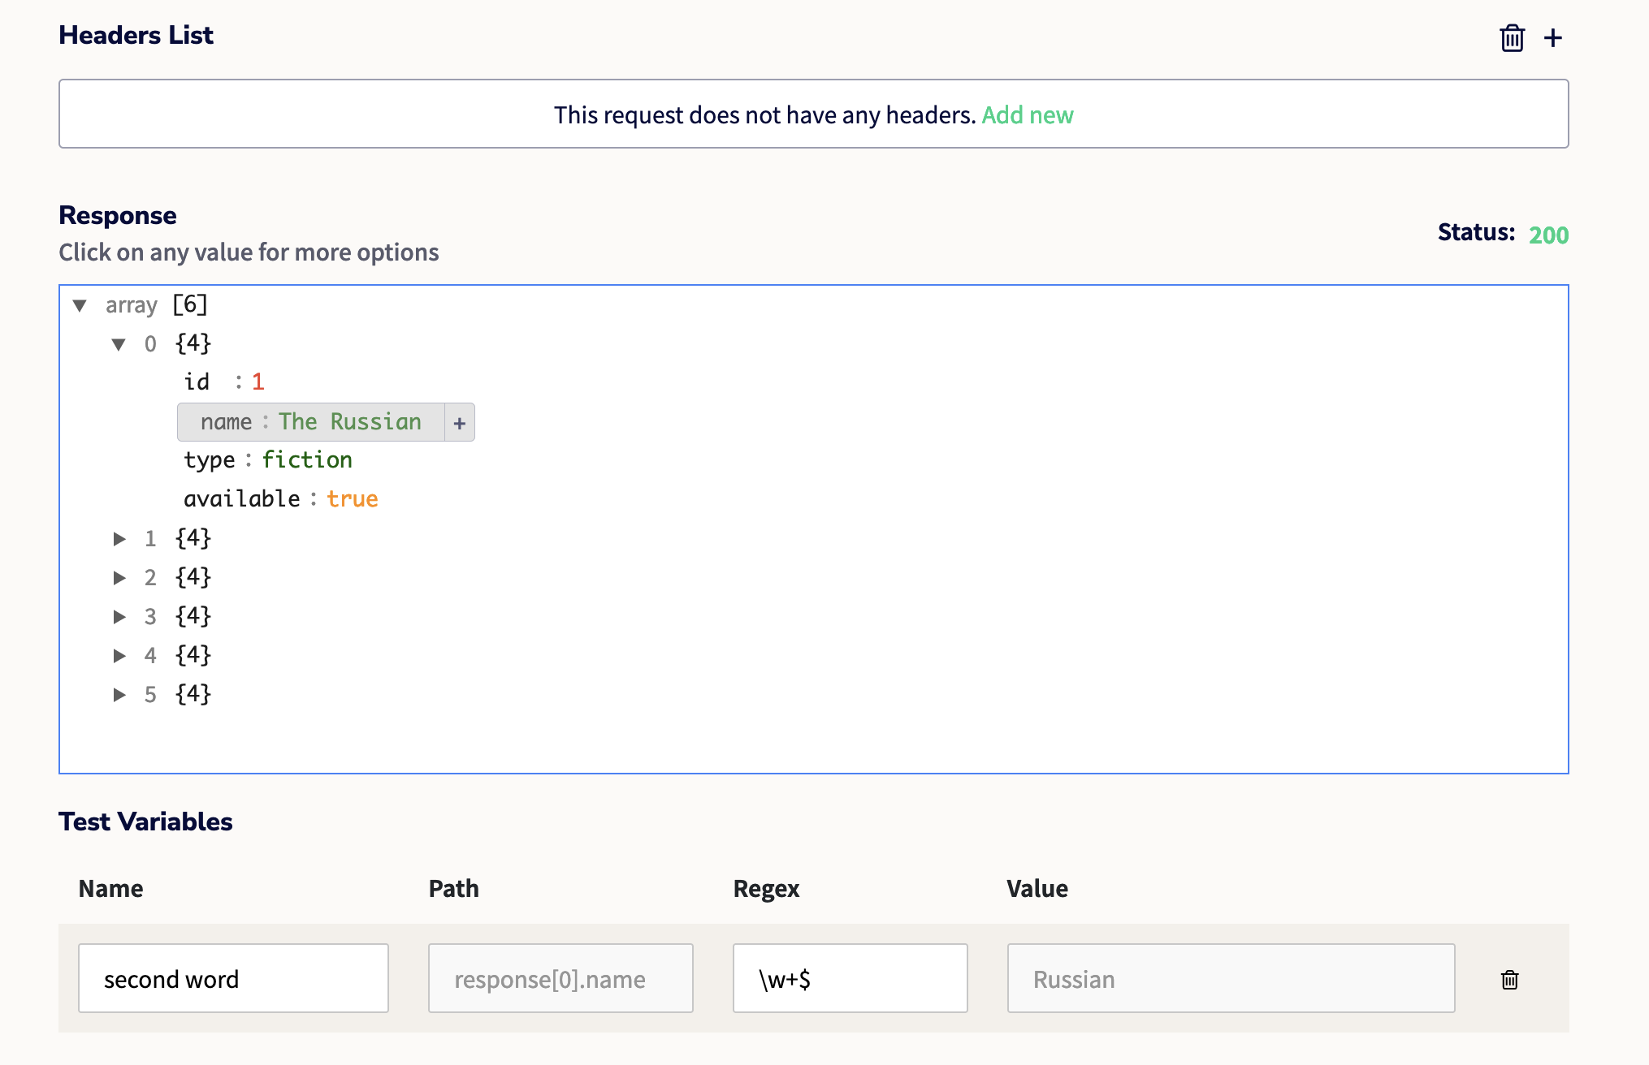Expand array item 3
1649x1065 pixels.
119,617
